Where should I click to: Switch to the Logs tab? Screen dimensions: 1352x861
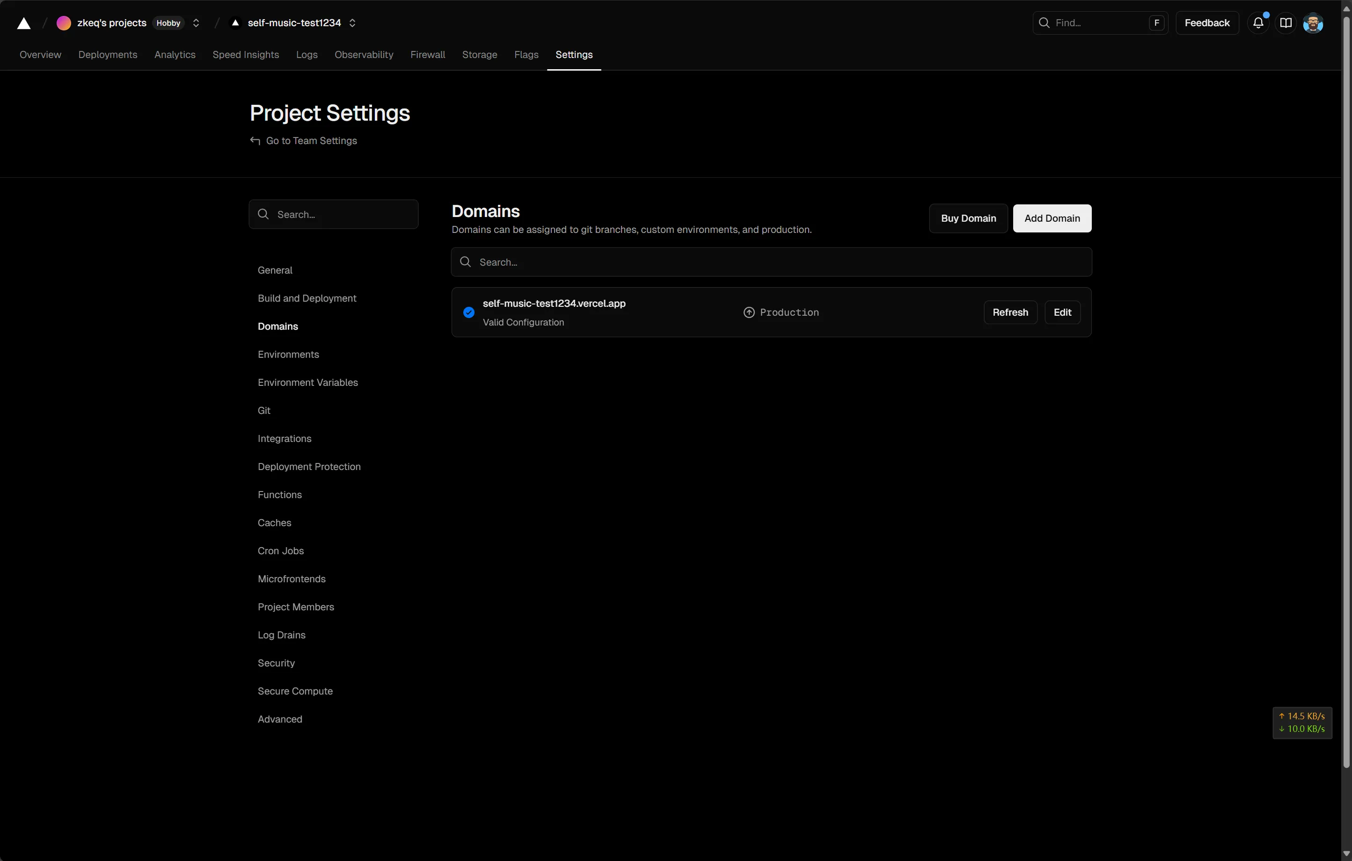[307, 54]
